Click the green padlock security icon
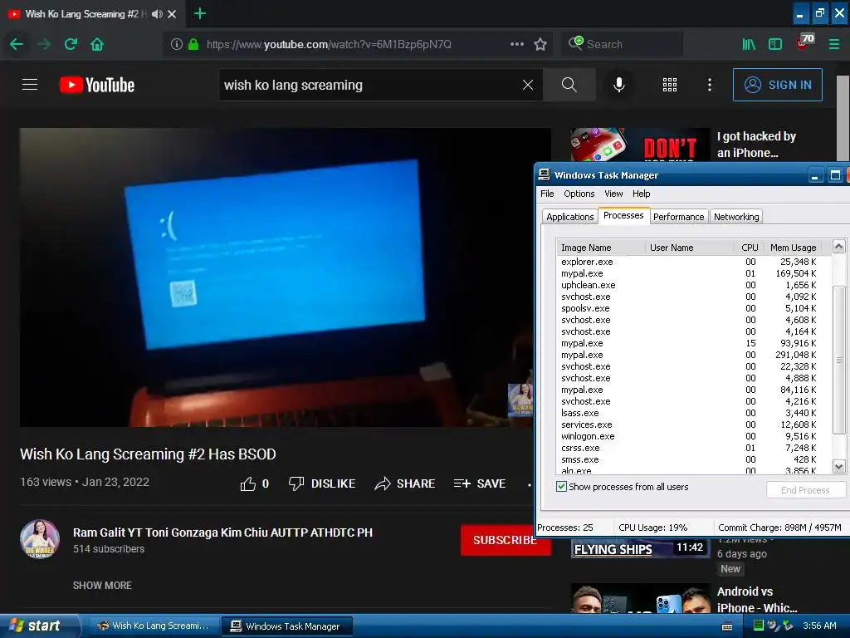This screenshot has height=638, width=850. click(193, 44)
